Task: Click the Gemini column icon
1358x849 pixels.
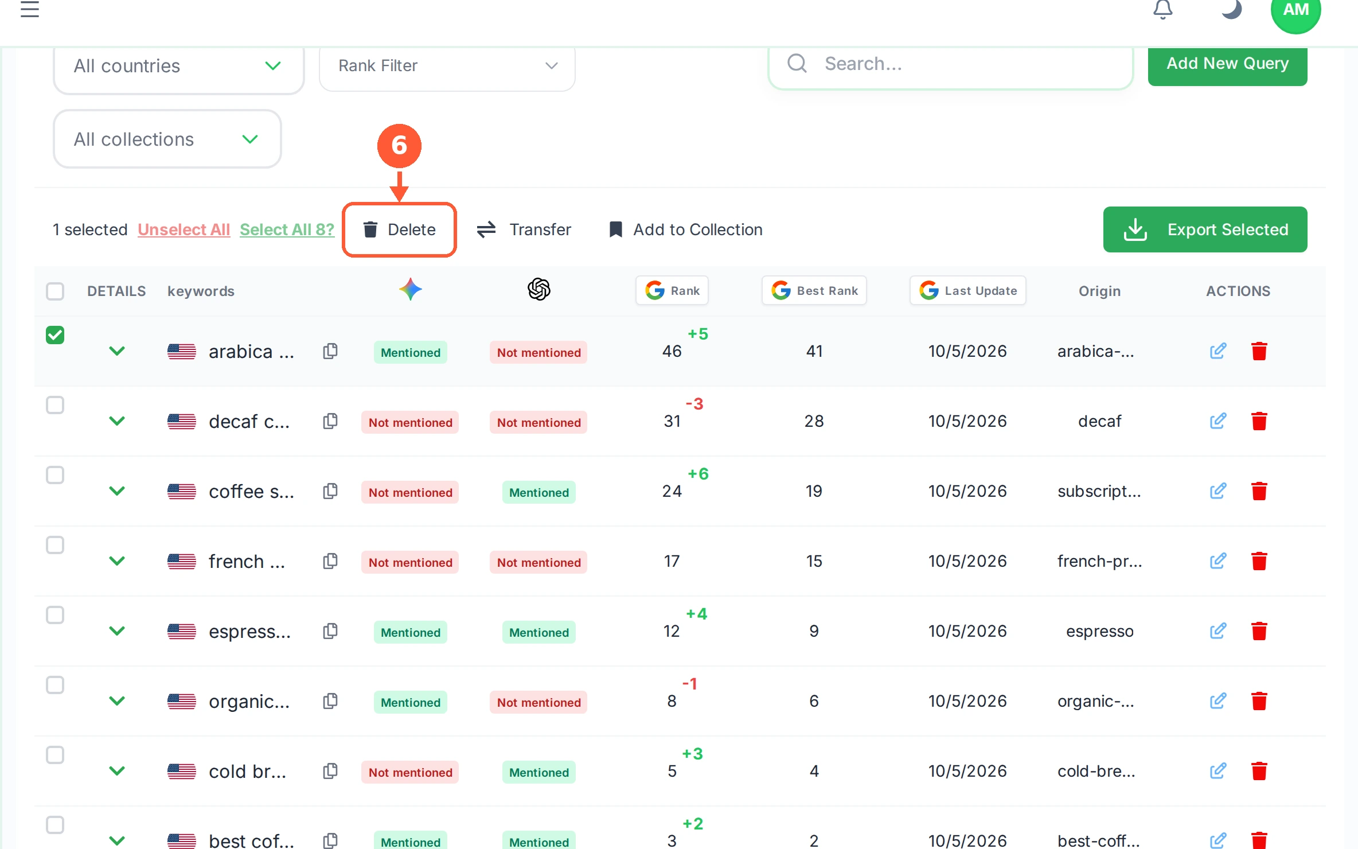Action: [411, 289]
